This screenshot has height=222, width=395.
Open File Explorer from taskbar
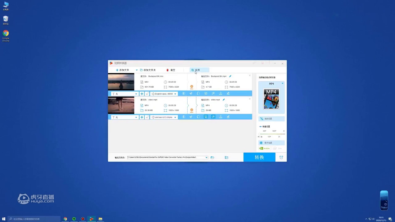[100, 219]
